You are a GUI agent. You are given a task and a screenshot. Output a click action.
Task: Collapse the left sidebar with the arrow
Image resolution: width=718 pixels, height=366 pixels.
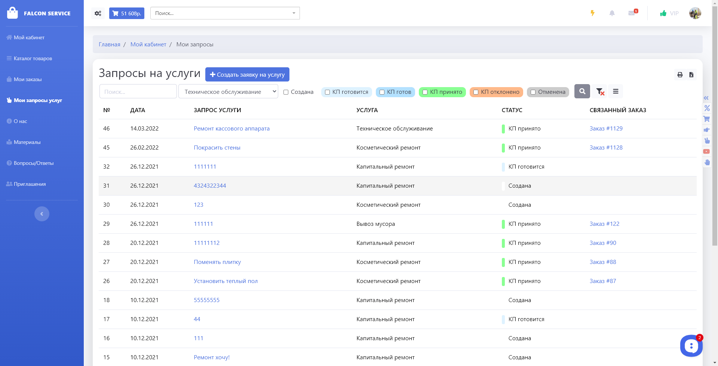42,214
